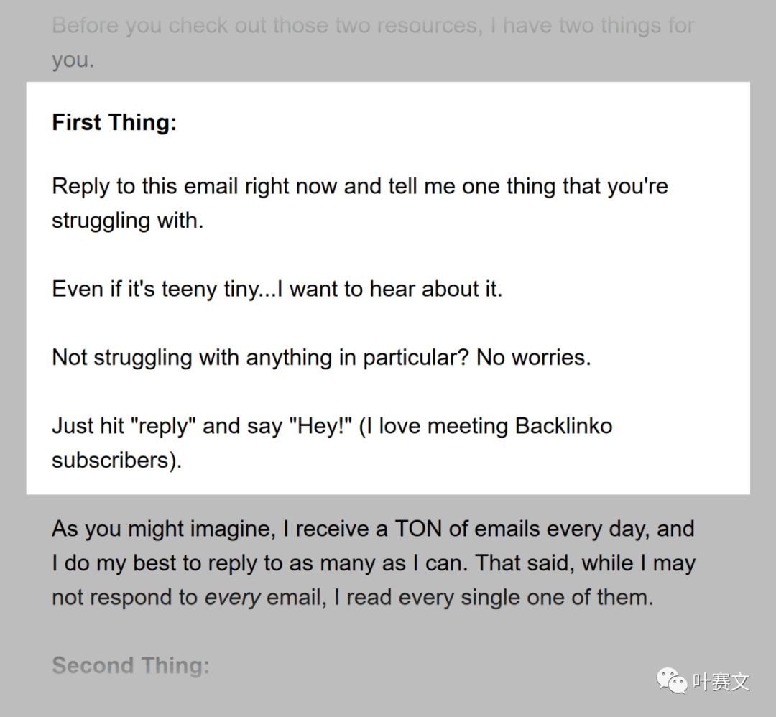Click faded 'Before you check out' line
The width and height of the screenshot is (776, 717).
click(373, 26)
